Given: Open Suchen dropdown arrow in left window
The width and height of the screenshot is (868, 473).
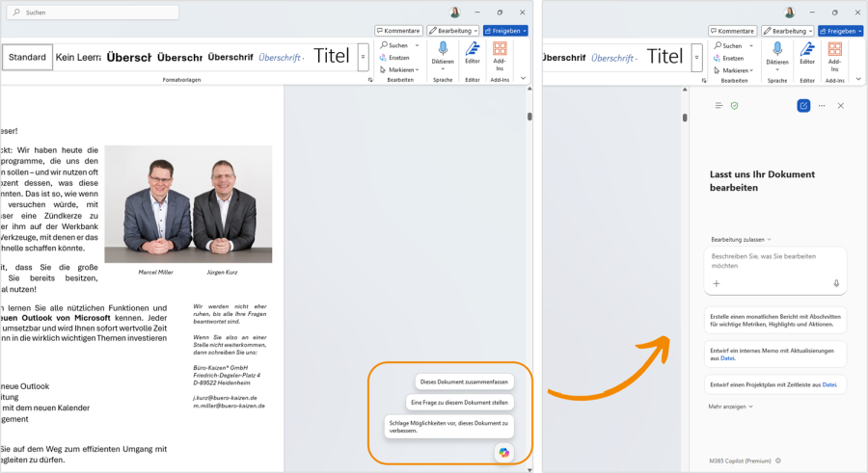Looking at the screenshot, I should pos(417,45).
